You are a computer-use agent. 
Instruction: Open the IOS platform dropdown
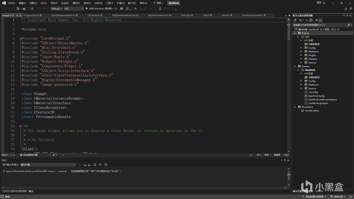coord(74,9)
